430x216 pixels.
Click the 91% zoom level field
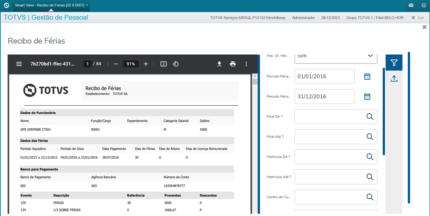131,64
